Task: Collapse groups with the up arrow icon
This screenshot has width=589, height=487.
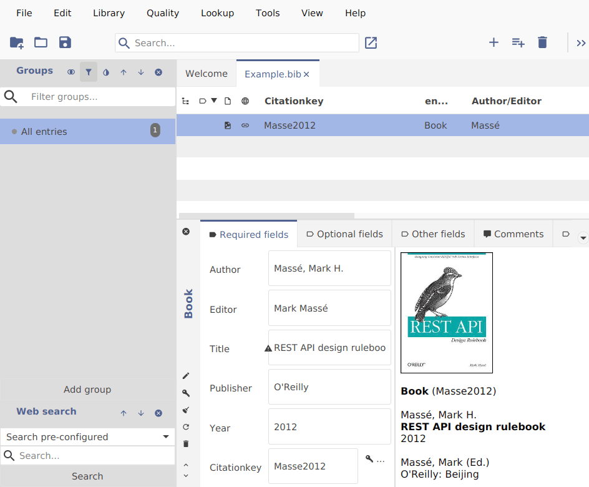Action: [x=123, y=72]
